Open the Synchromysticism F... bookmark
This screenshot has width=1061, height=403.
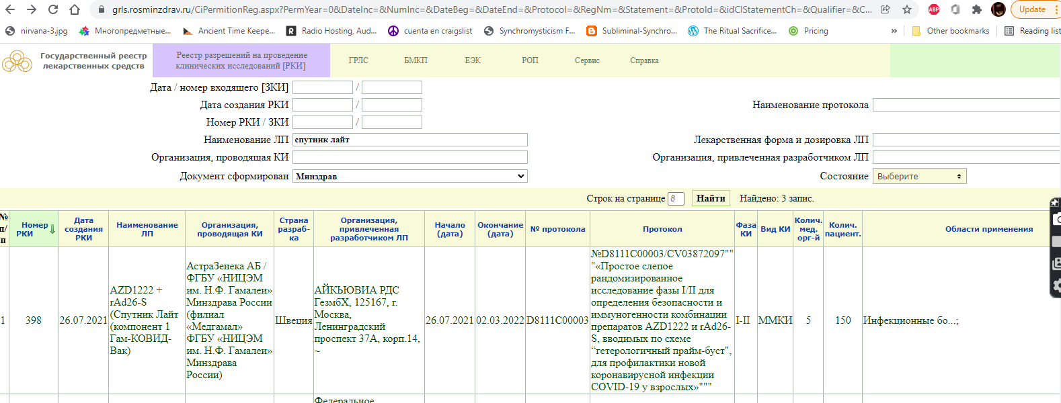click(x=530, y=31)
